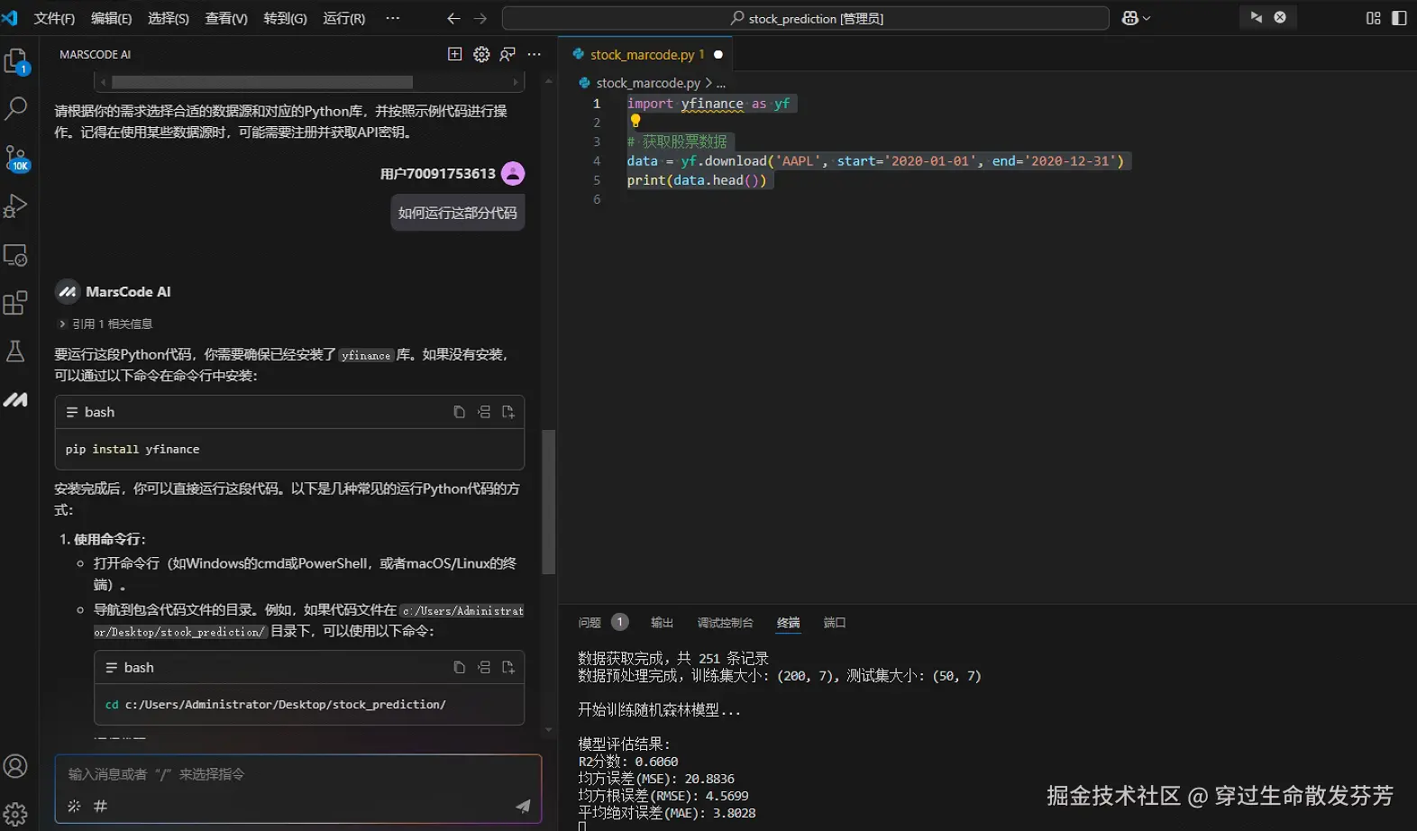
Task: Send the message with paper plane icon
Action: pos(523,806)
